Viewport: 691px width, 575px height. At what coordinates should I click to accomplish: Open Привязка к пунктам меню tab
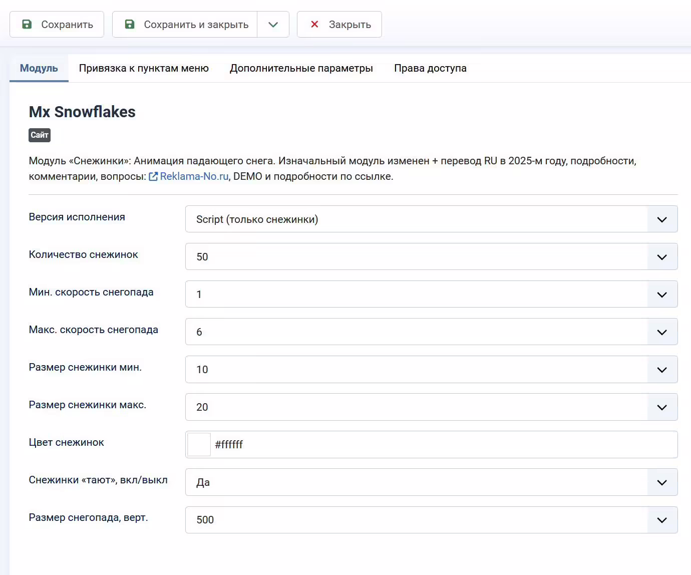144,68
